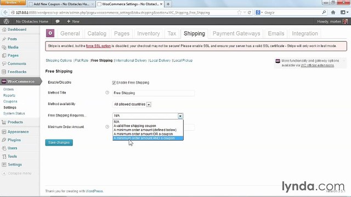Follow the force SSL option link
Image resolution: width=351 pixels, height=197 pixels.
98,46
